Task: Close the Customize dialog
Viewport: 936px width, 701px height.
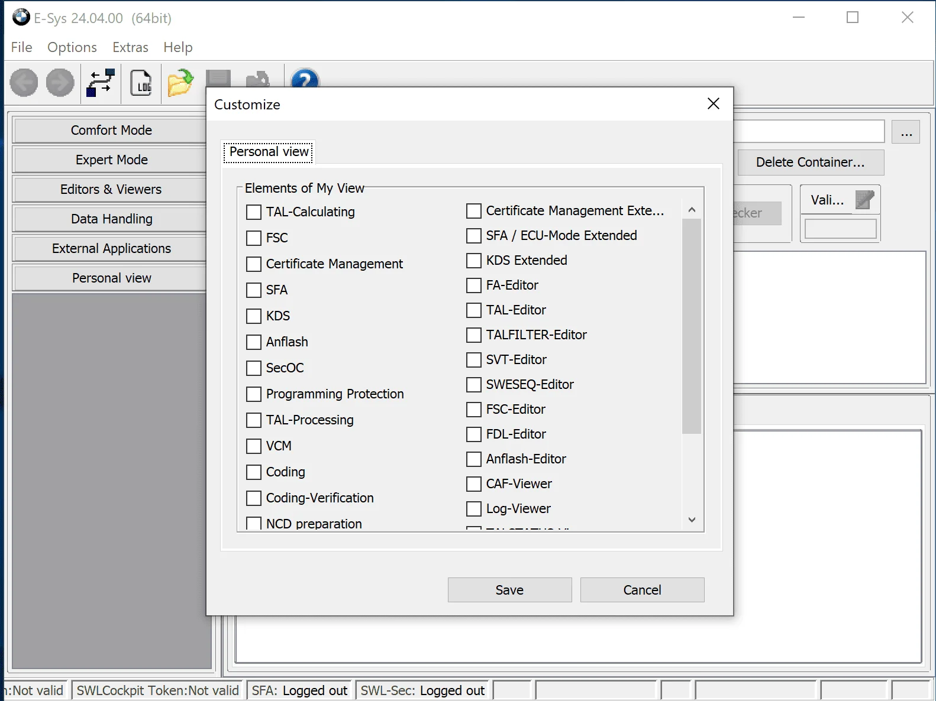Action: 714,104
